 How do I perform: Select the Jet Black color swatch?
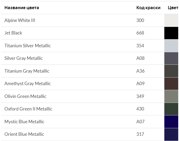(x=171, y=33)
